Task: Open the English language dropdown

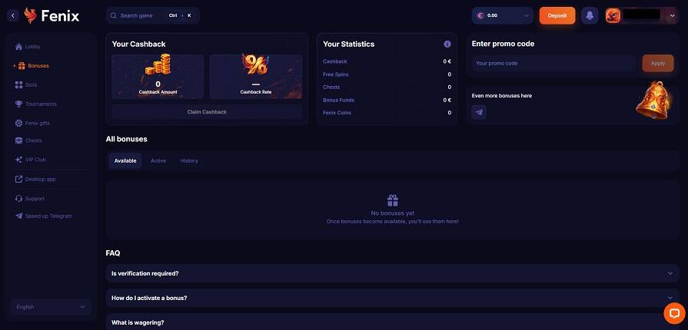Action: coord(51,307)
